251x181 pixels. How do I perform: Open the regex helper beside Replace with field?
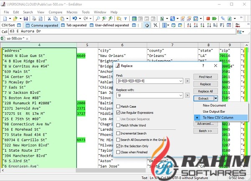pos(187,96)
